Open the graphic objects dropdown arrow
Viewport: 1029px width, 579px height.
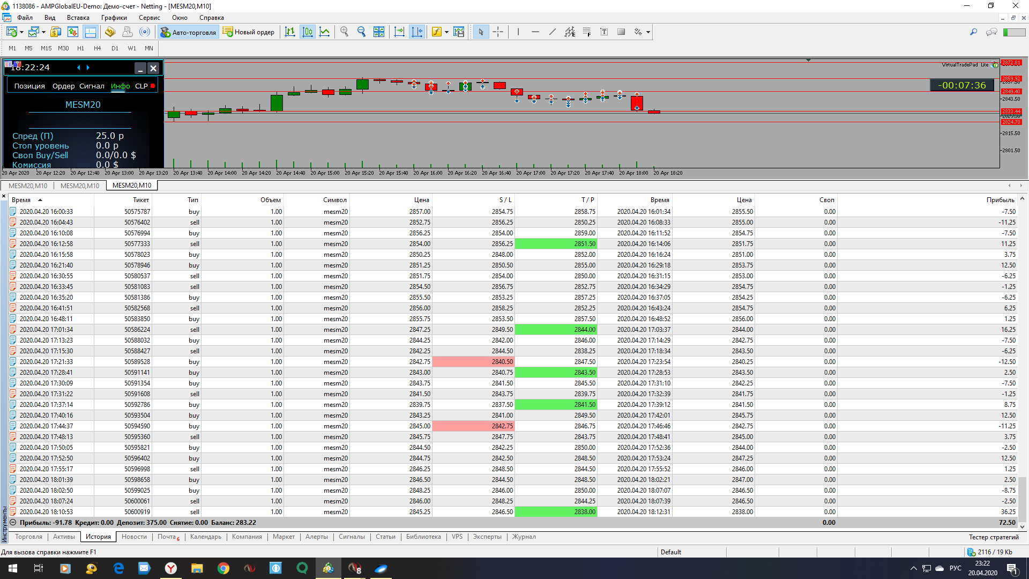(648, 32)
